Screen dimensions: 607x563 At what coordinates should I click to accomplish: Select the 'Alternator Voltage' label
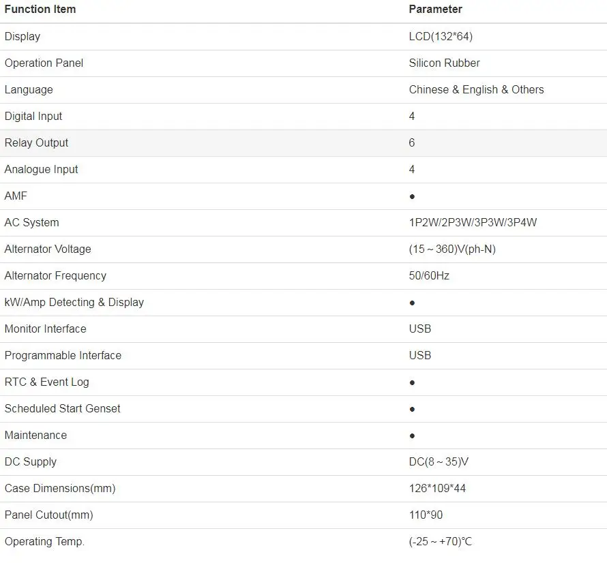click(x=48, y=249)
